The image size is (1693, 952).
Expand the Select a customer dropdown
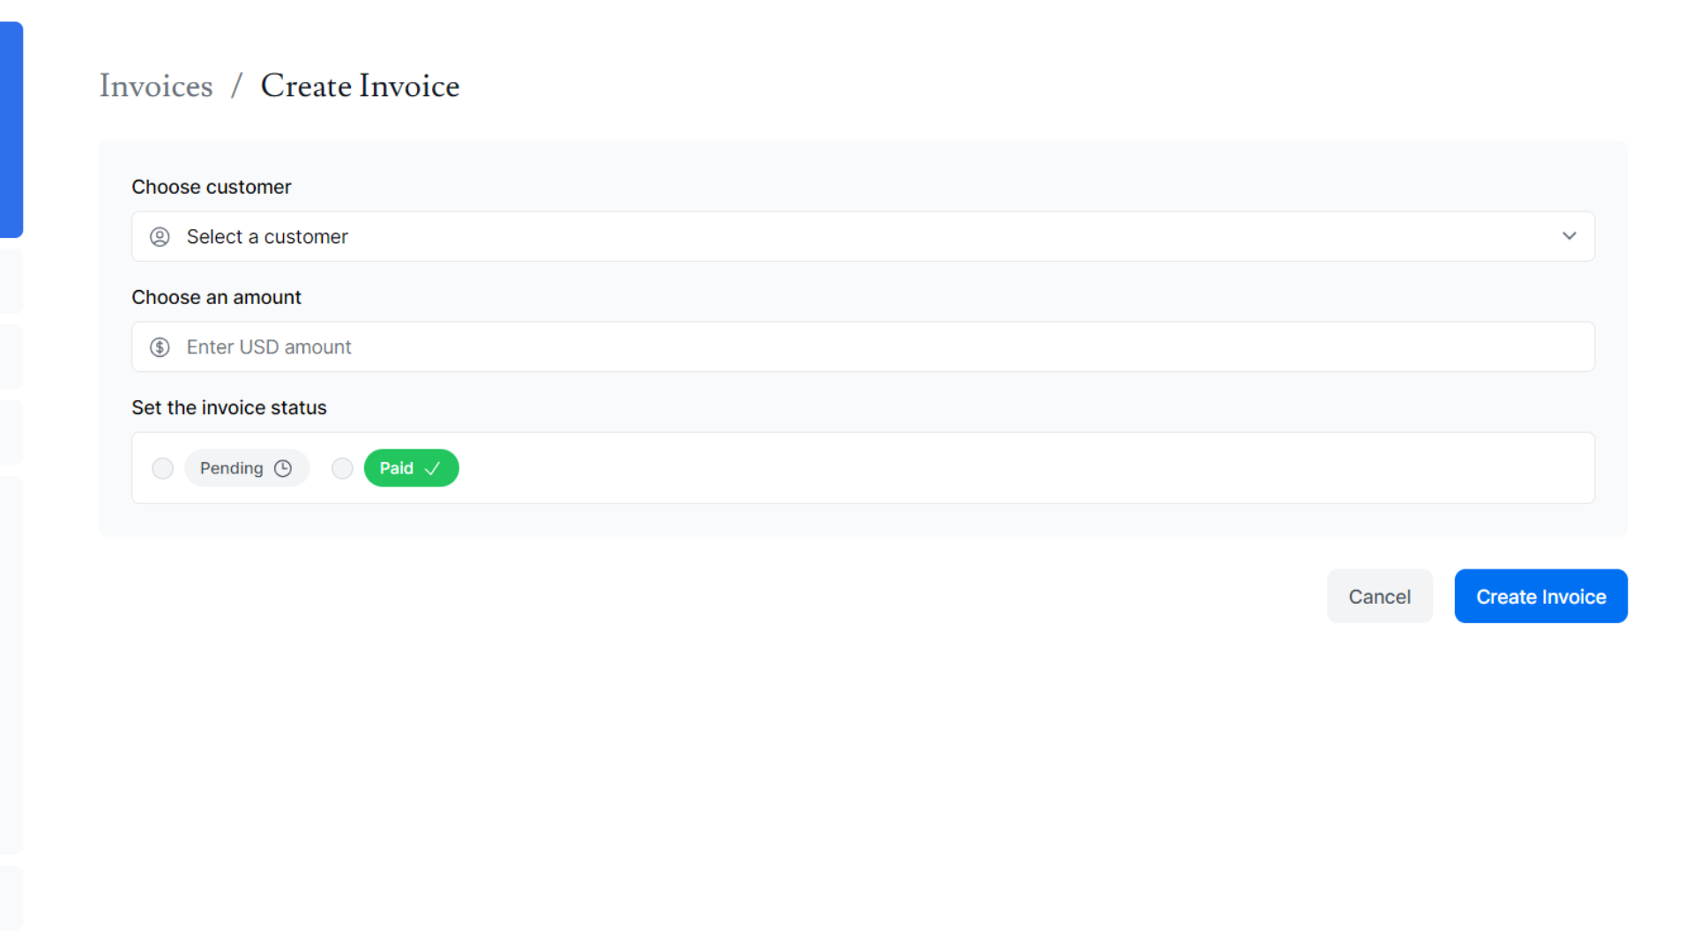862,236
